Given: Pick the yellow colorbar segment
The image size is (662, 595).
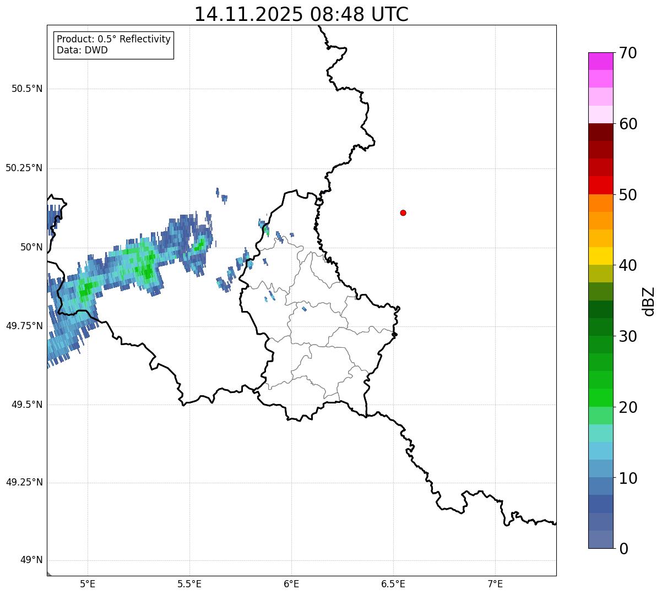Looking at the screenshot, I should [x=600, y=256].
